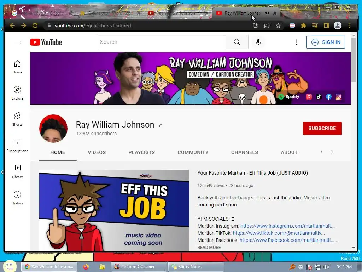Click the browser forward arrow
The image size is (362, 272).
(24, 25)
